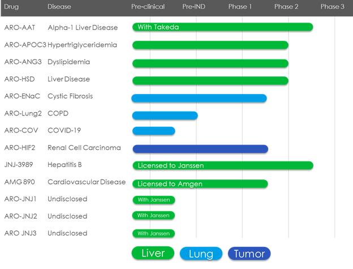Click the With Takeda progress bar
This screenshot has width=353, height=269.
(x=222, y=27)
